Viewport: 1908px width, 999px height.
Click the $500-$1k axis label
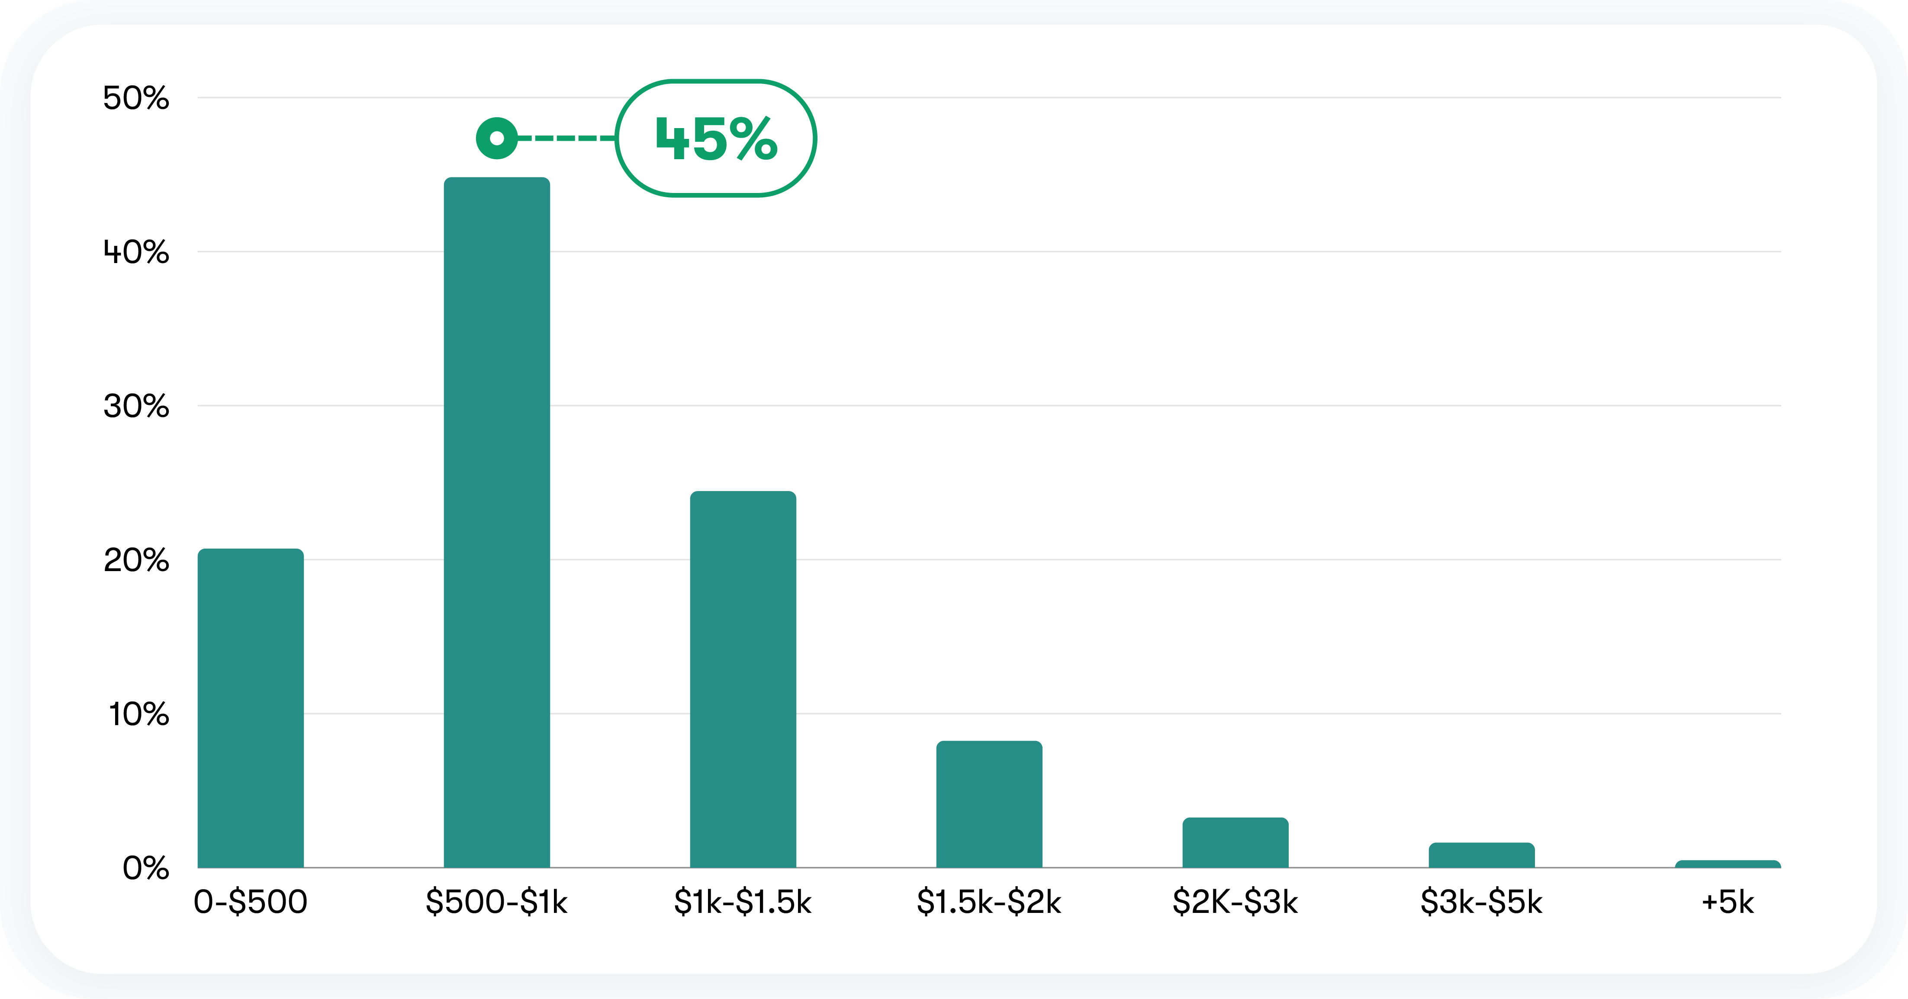[496, 902]
